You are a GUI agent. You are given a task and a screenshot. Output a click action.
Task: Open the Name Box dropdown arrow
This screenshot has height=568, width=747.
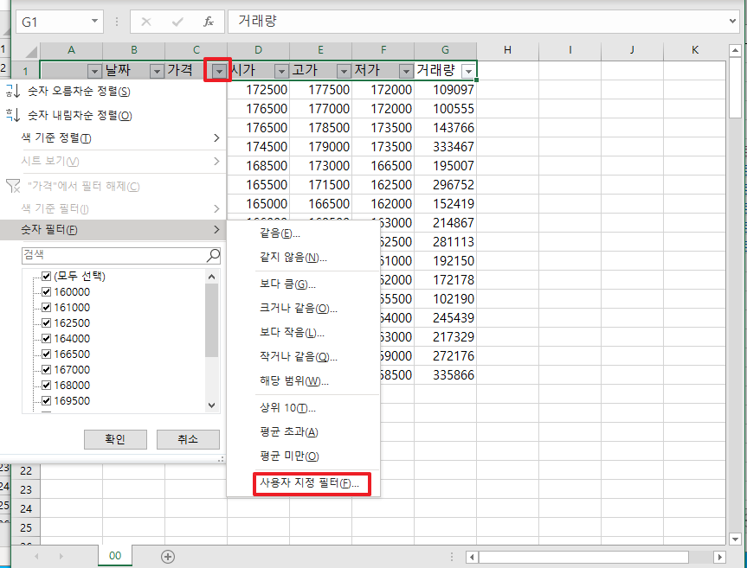coord(94,22)
